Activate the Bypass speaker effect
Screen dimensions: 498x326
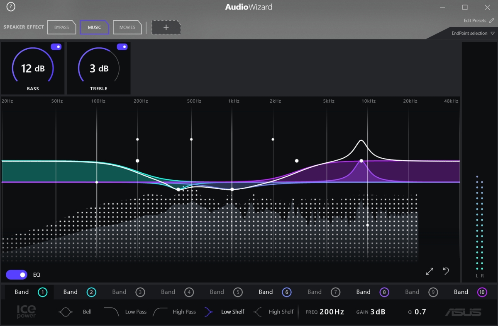pos(61,27)
